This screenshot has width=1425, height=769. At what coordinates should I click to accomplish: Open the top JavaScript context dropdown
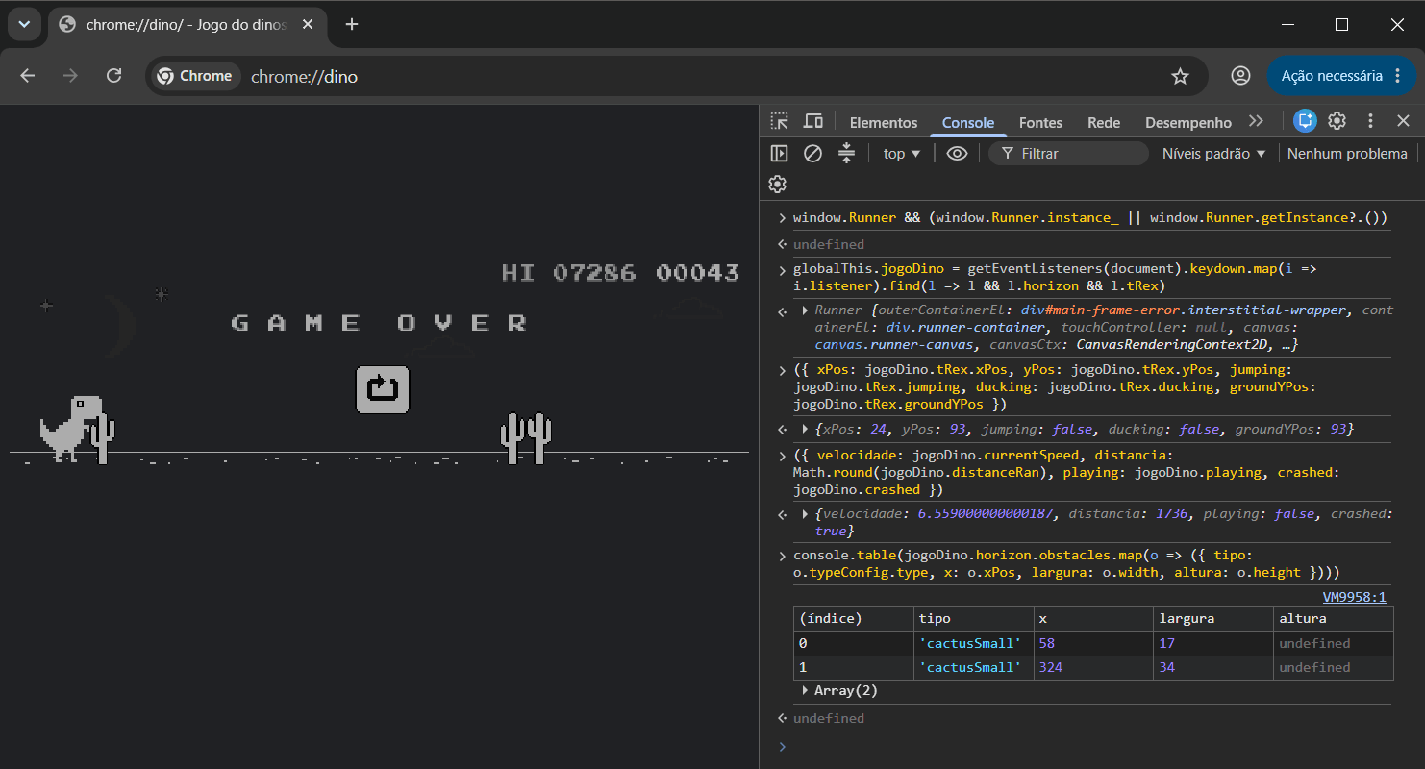(902, 154)
